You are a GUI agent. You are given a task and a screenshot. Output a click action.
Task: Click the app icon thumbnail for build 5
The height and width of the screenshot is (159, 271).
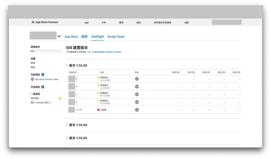tap(72, 79)
